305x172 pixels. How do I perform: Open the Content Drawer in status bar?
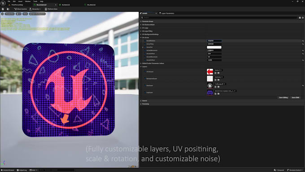[x=8, y=170]
